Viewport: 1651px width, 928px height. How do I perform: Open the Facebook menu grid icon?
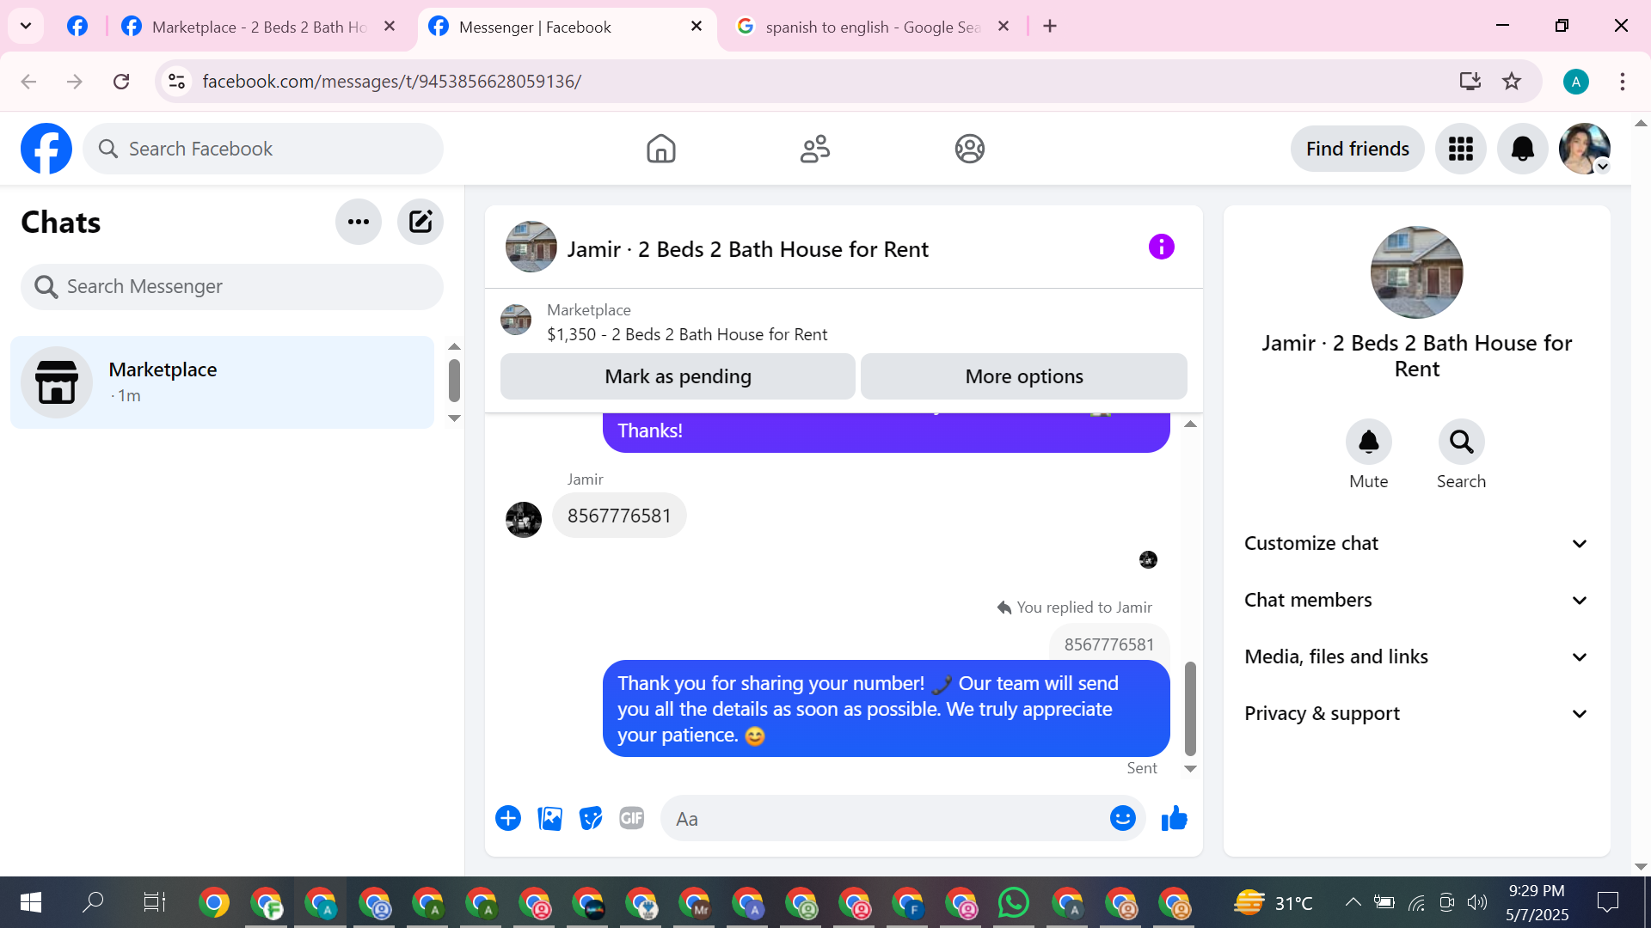pyautogui.click(x=1460, y=149)
